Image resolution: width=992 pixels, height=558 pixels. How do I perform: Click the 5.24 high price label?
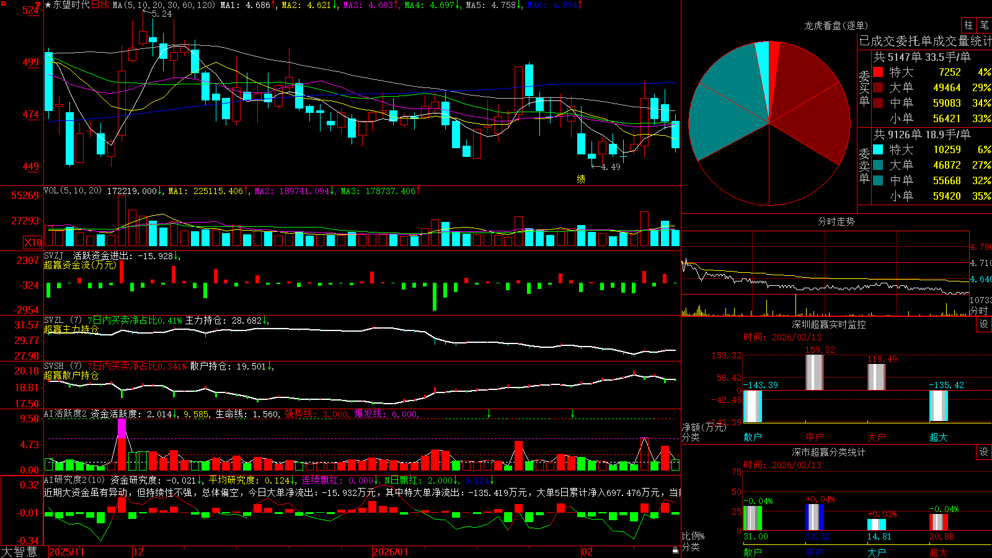[161, 14]
